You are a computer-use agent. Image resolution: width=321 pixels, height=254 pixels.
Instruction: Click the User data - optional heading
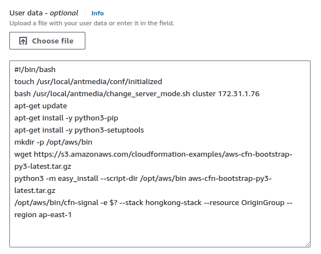click(44, 13)
